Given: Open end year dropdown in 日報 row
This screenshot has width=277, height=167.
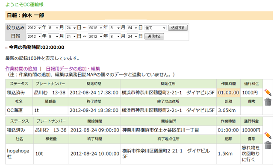Looking at the screenshot, I should coord(96,36).
